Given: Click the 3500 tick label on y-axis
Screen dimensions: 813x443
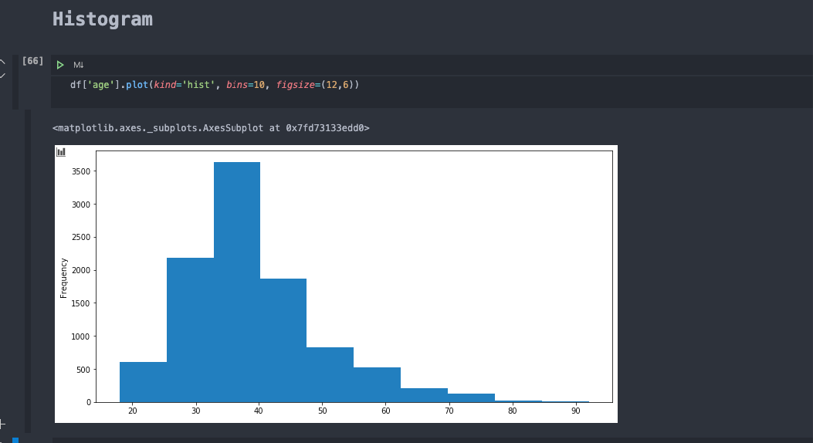Looking at the screenshot, I should 81,171.
